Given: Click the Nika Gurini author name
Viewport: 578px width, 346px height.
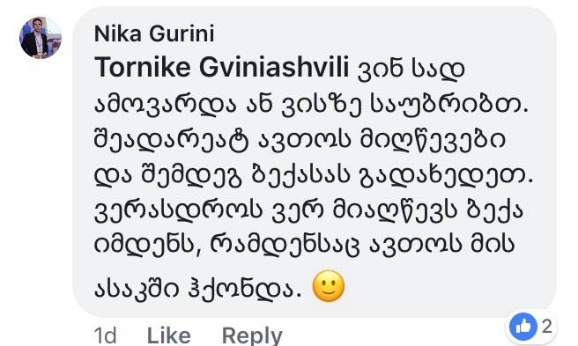Looking at the screenshot, I should 154,34.
